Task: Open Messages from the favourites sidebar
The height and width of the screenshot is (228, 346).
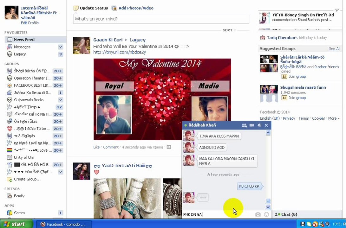Action: click(x=22, y=47)
